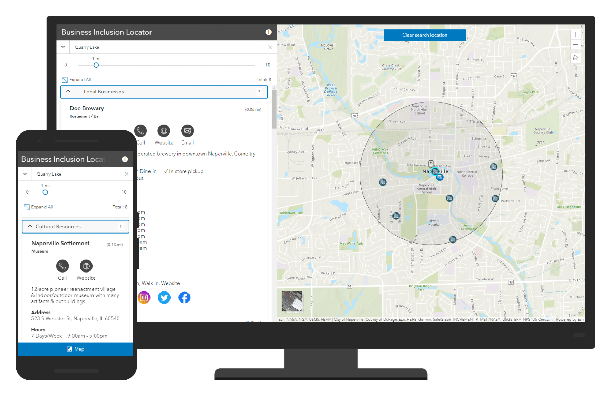The image size is (611, 396).
Task: Visit Naperville Settlement's Website icon
Action: pyautogui.click(x=86, y=266)
